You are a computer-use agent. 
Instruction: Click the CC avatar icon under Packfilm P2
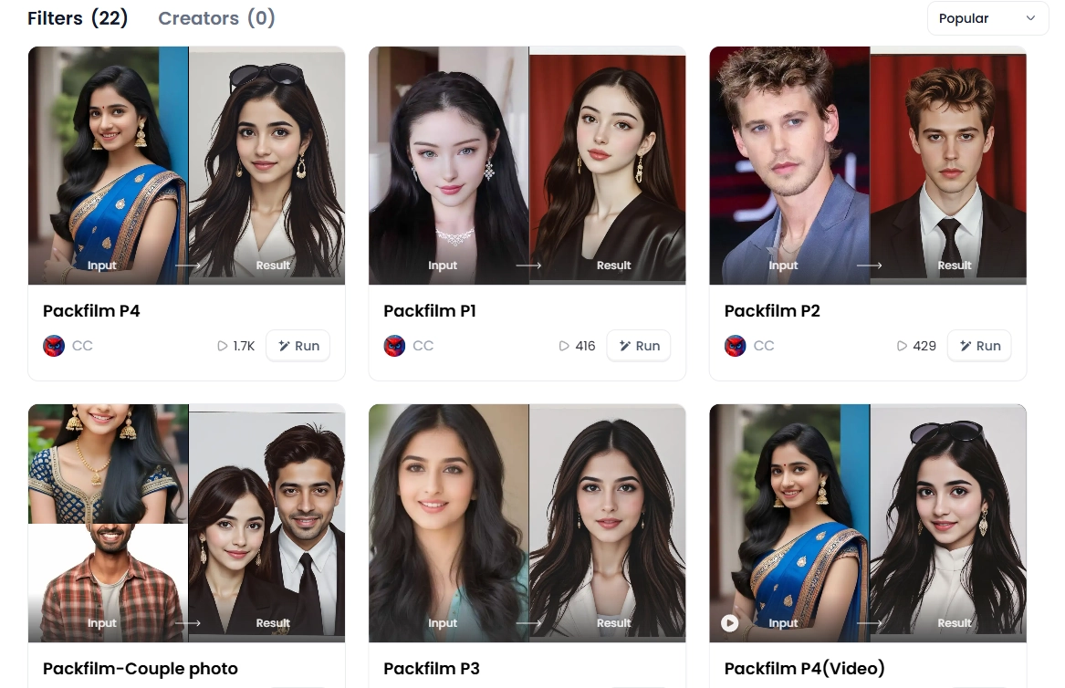[x=736, y=346]
